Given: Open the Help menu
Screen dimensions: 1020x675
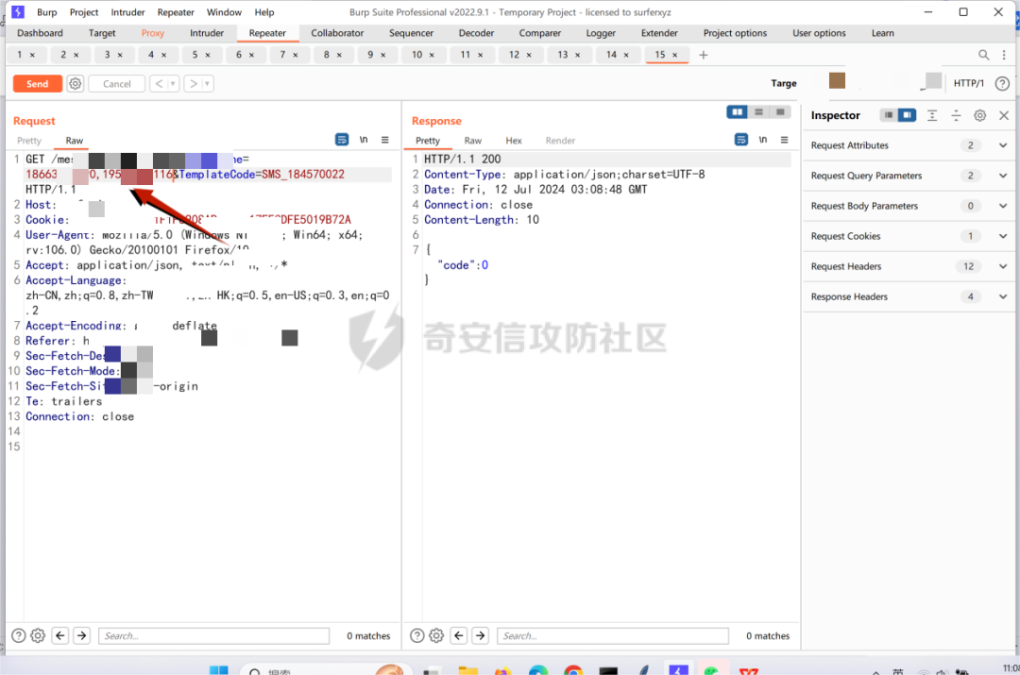Looking at the screenshot, I should pos(264,12).
